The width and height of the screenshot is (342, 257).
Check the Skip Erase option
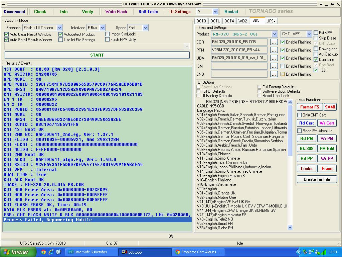pos(316,38)
